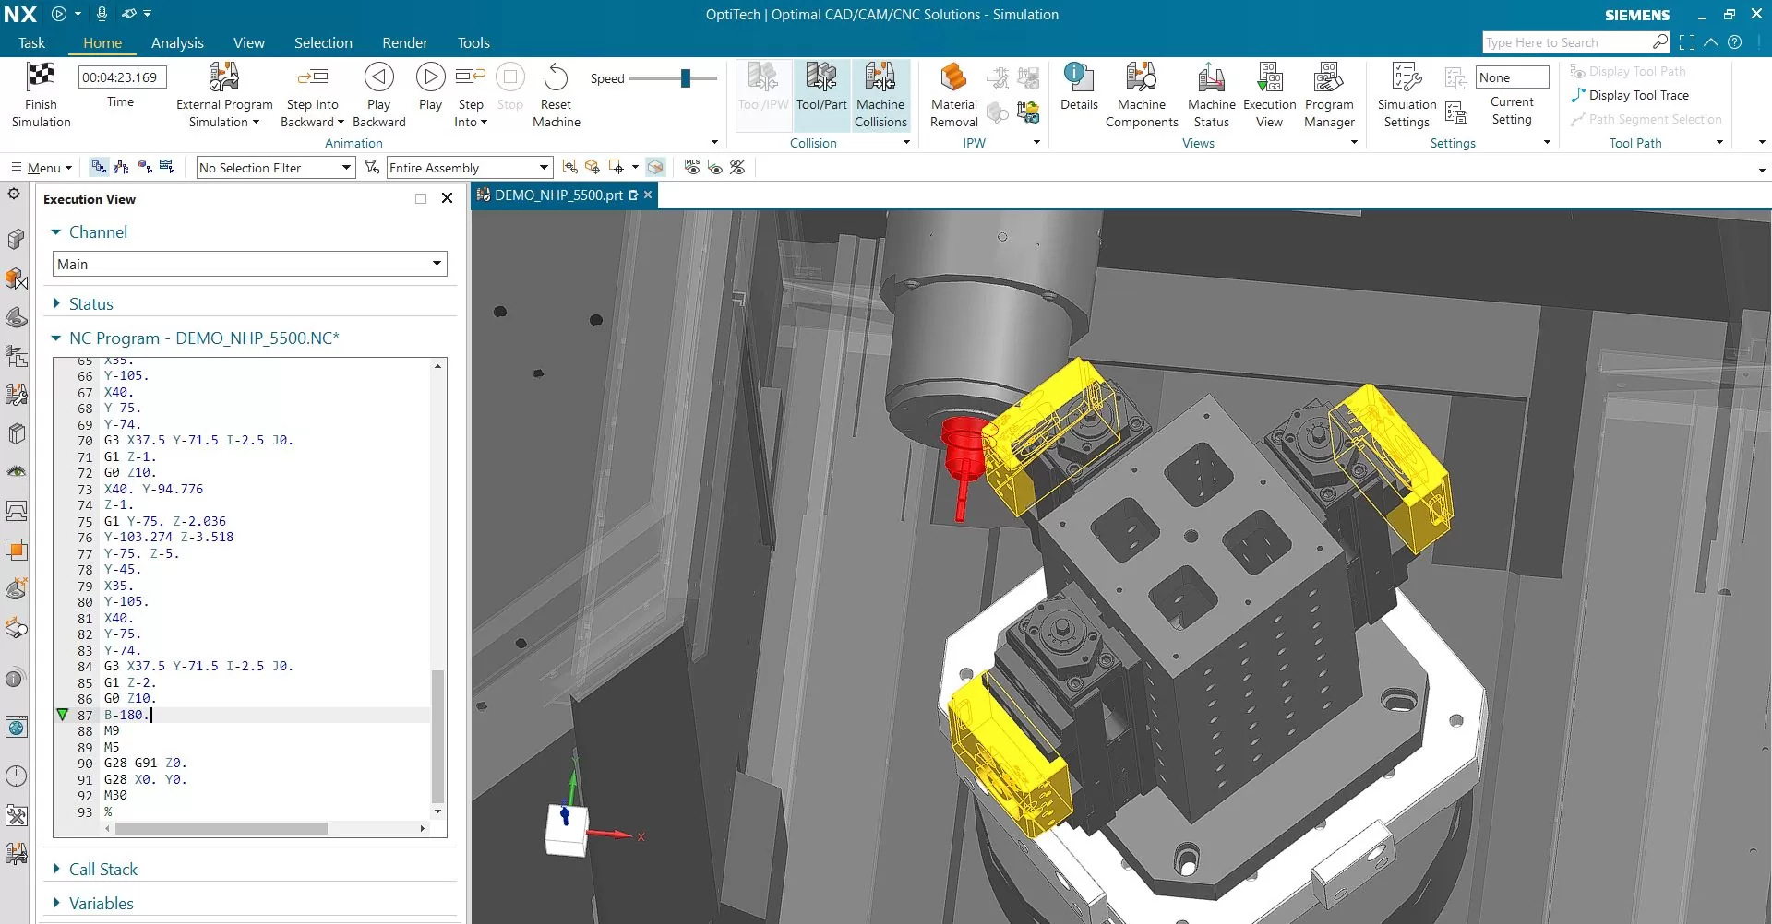The image size is (1772, 924).
Task: Open the Render tab
Action: 405,42
